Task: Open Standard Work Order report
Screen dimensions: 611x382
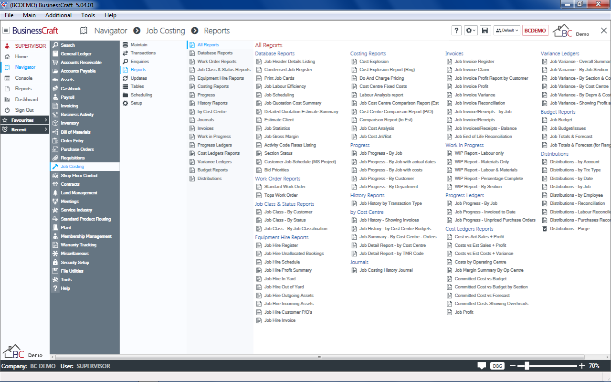Action: [x=285, y=187]
